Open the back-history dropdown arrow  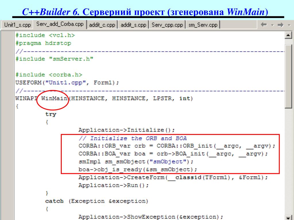(x=272, y=25)
